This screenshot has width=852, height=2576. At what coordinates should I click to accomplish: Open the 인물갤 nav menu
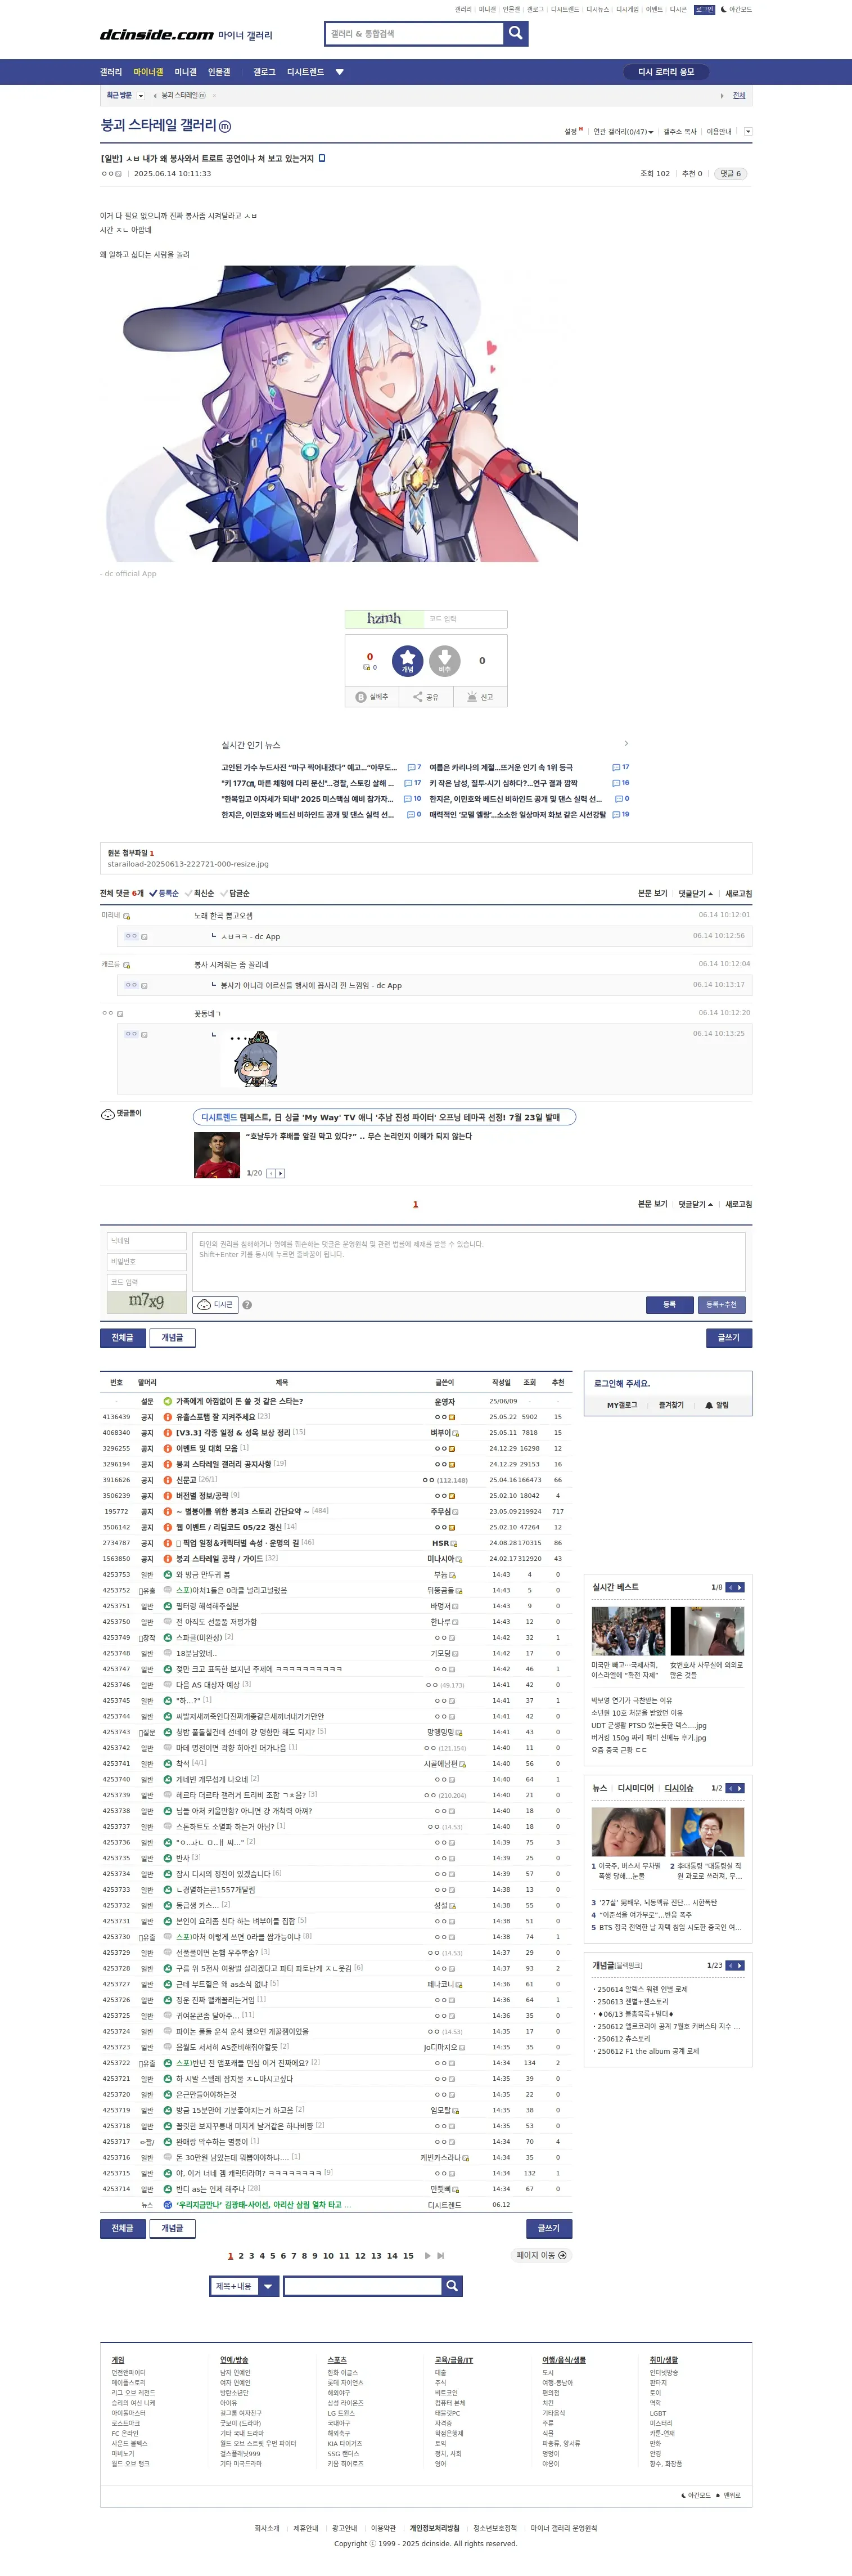point(219,72)
